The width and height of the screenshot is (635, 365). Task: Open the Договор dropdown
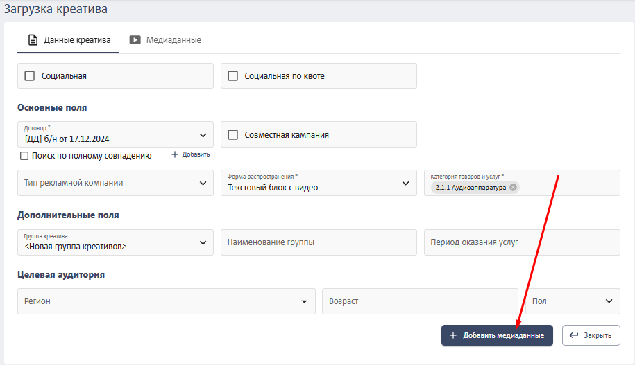(115, 134)
